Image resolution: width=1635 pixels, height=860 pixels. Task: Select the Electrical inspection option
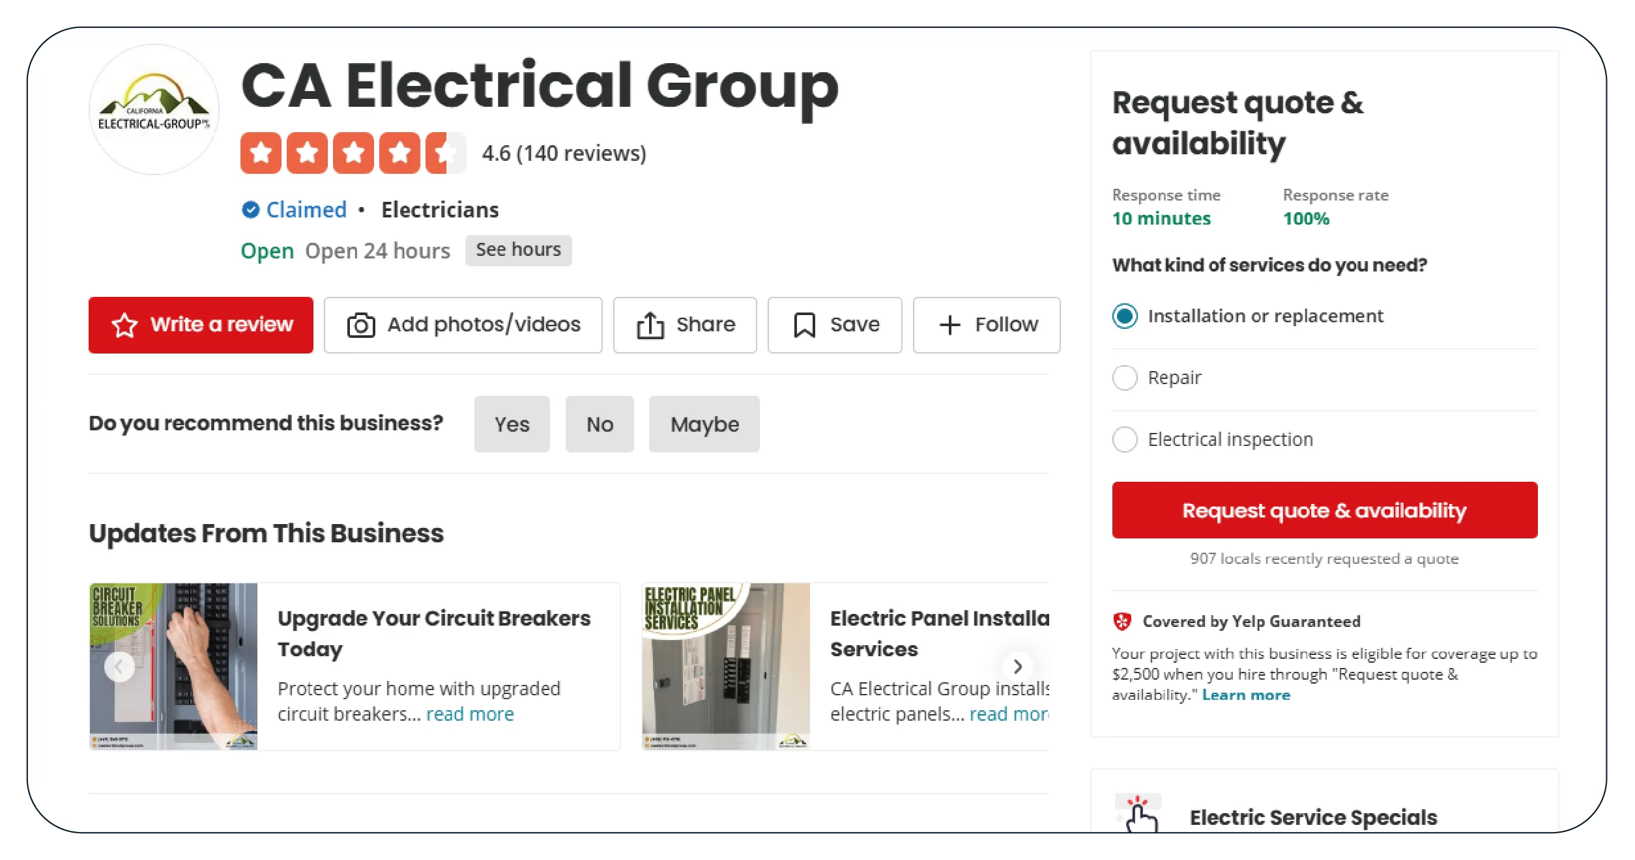[x=1125, y=439]
